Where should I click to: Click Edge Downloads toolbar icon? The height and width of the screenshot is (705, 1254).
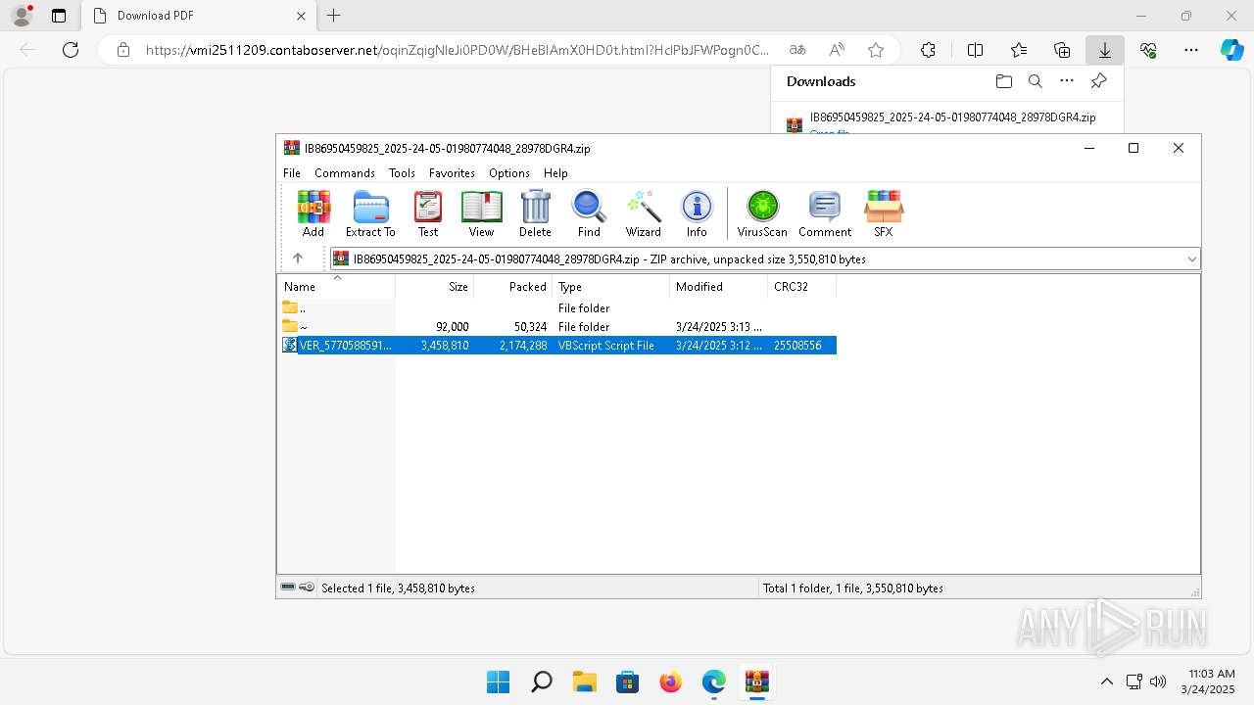coord(1105,50)
